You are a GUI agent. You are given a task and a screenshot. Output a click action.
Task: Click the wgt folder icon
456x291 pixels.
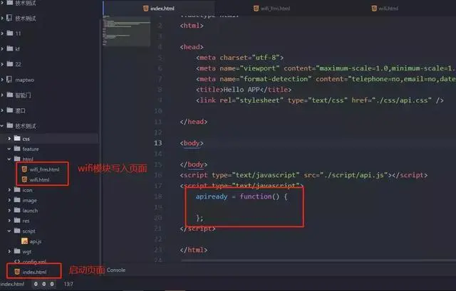(x=17, y=251)
